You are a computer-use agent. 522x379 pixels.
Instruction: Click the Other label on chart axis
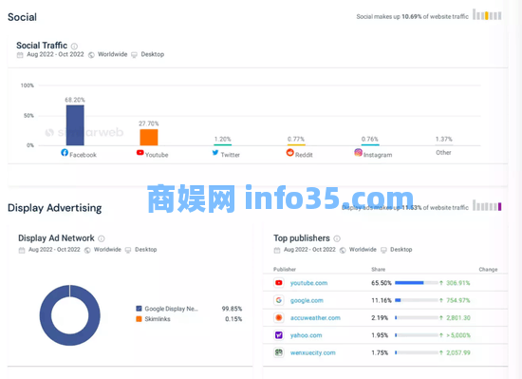coord(443,153)
